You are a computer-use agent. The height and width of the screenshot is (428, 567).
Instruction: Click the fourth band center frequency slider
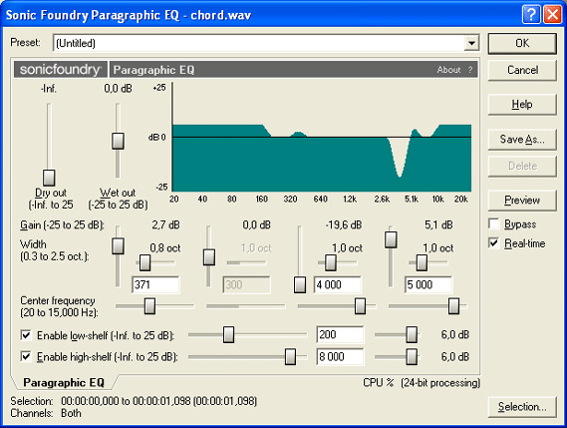[453, 306]
